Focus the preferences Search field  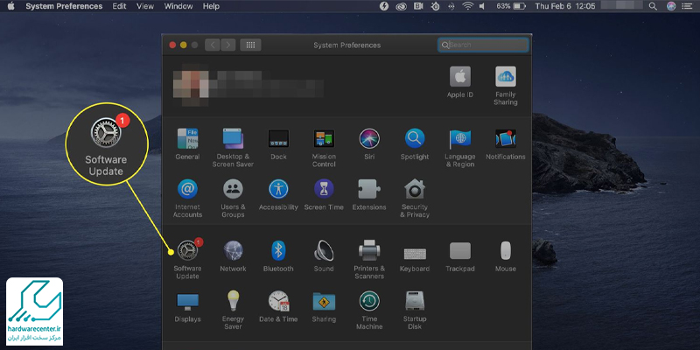pos(483,45)
